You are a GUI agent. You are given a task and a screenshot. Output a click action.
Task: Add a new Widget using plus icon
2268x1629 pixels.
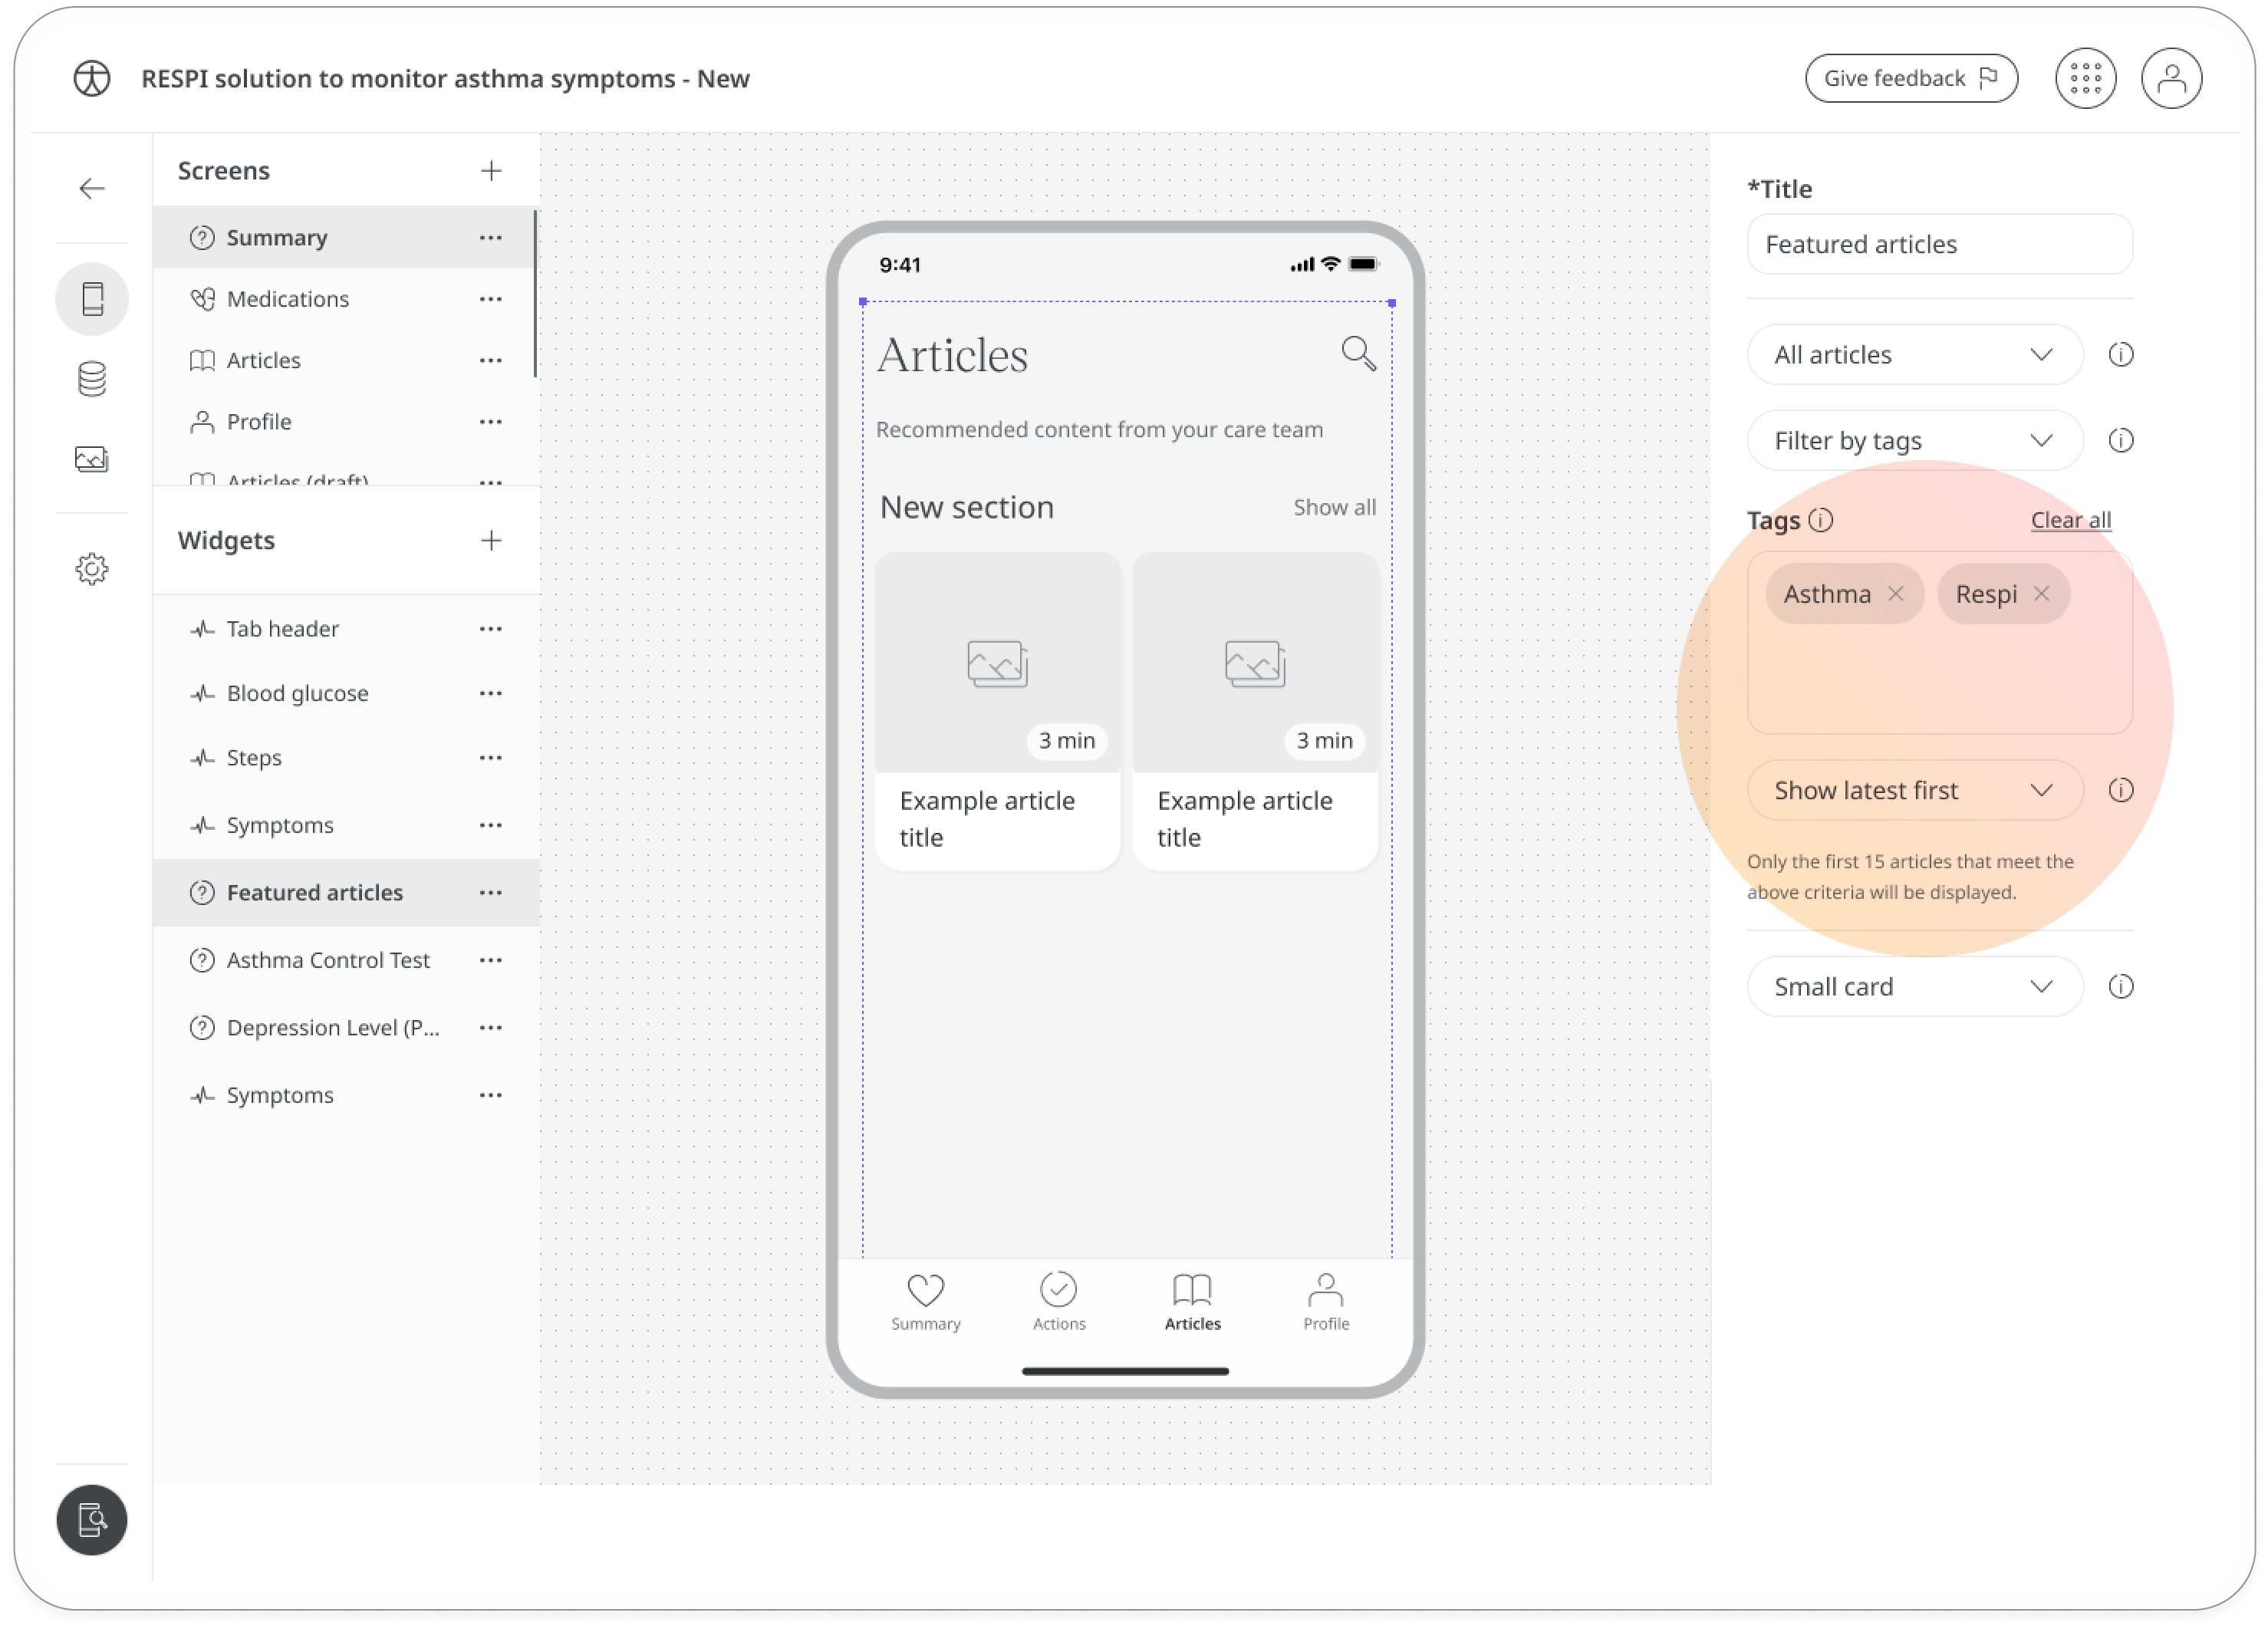click(x=492, y=541)
